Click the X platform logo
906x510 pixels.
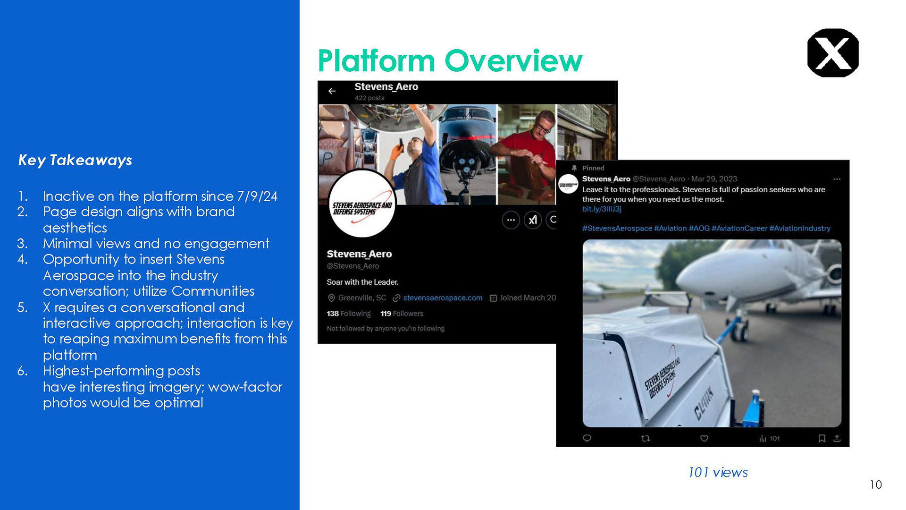tap(833, 53)
